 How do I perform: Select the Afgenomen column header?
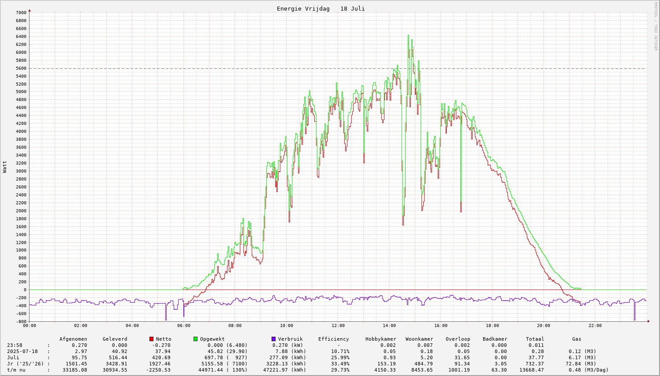point(73,339)
